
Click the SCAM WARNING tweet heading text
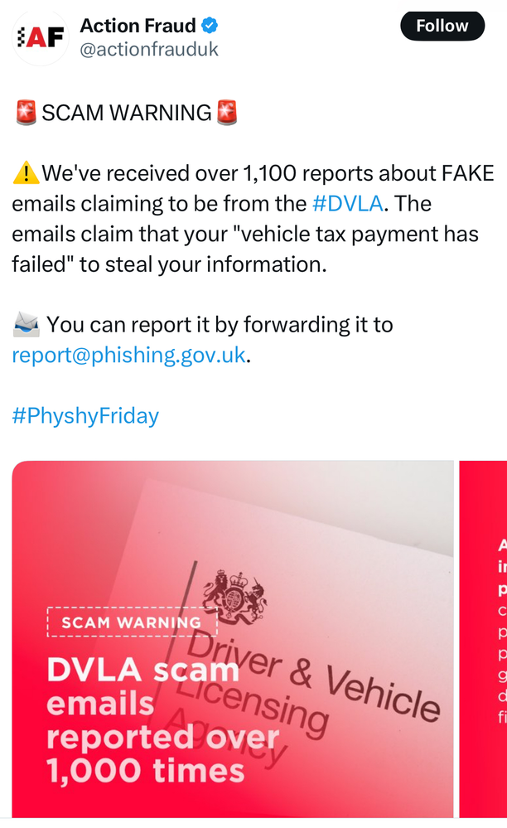click(126, 113)
